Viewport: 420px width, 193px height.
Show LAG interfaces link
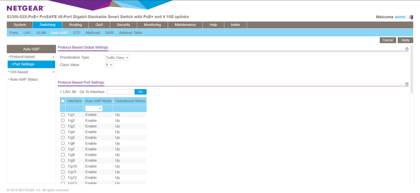click(67, 92)
